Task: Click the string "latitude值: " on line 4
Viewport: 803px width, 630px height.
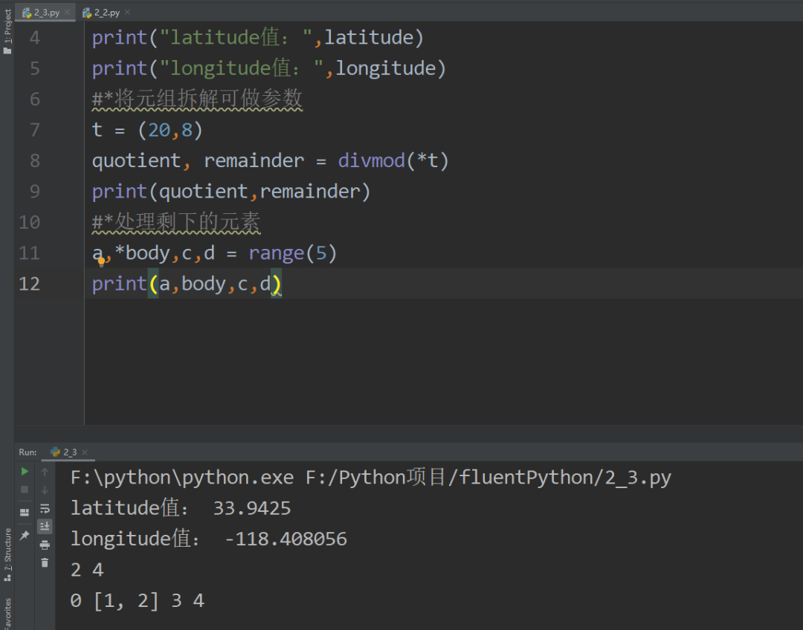Action: click(x=236, y=38)
